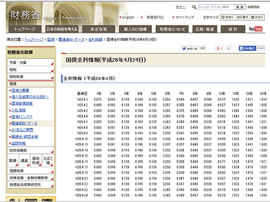Open the 国債管理政策 sidebar link

22,104
